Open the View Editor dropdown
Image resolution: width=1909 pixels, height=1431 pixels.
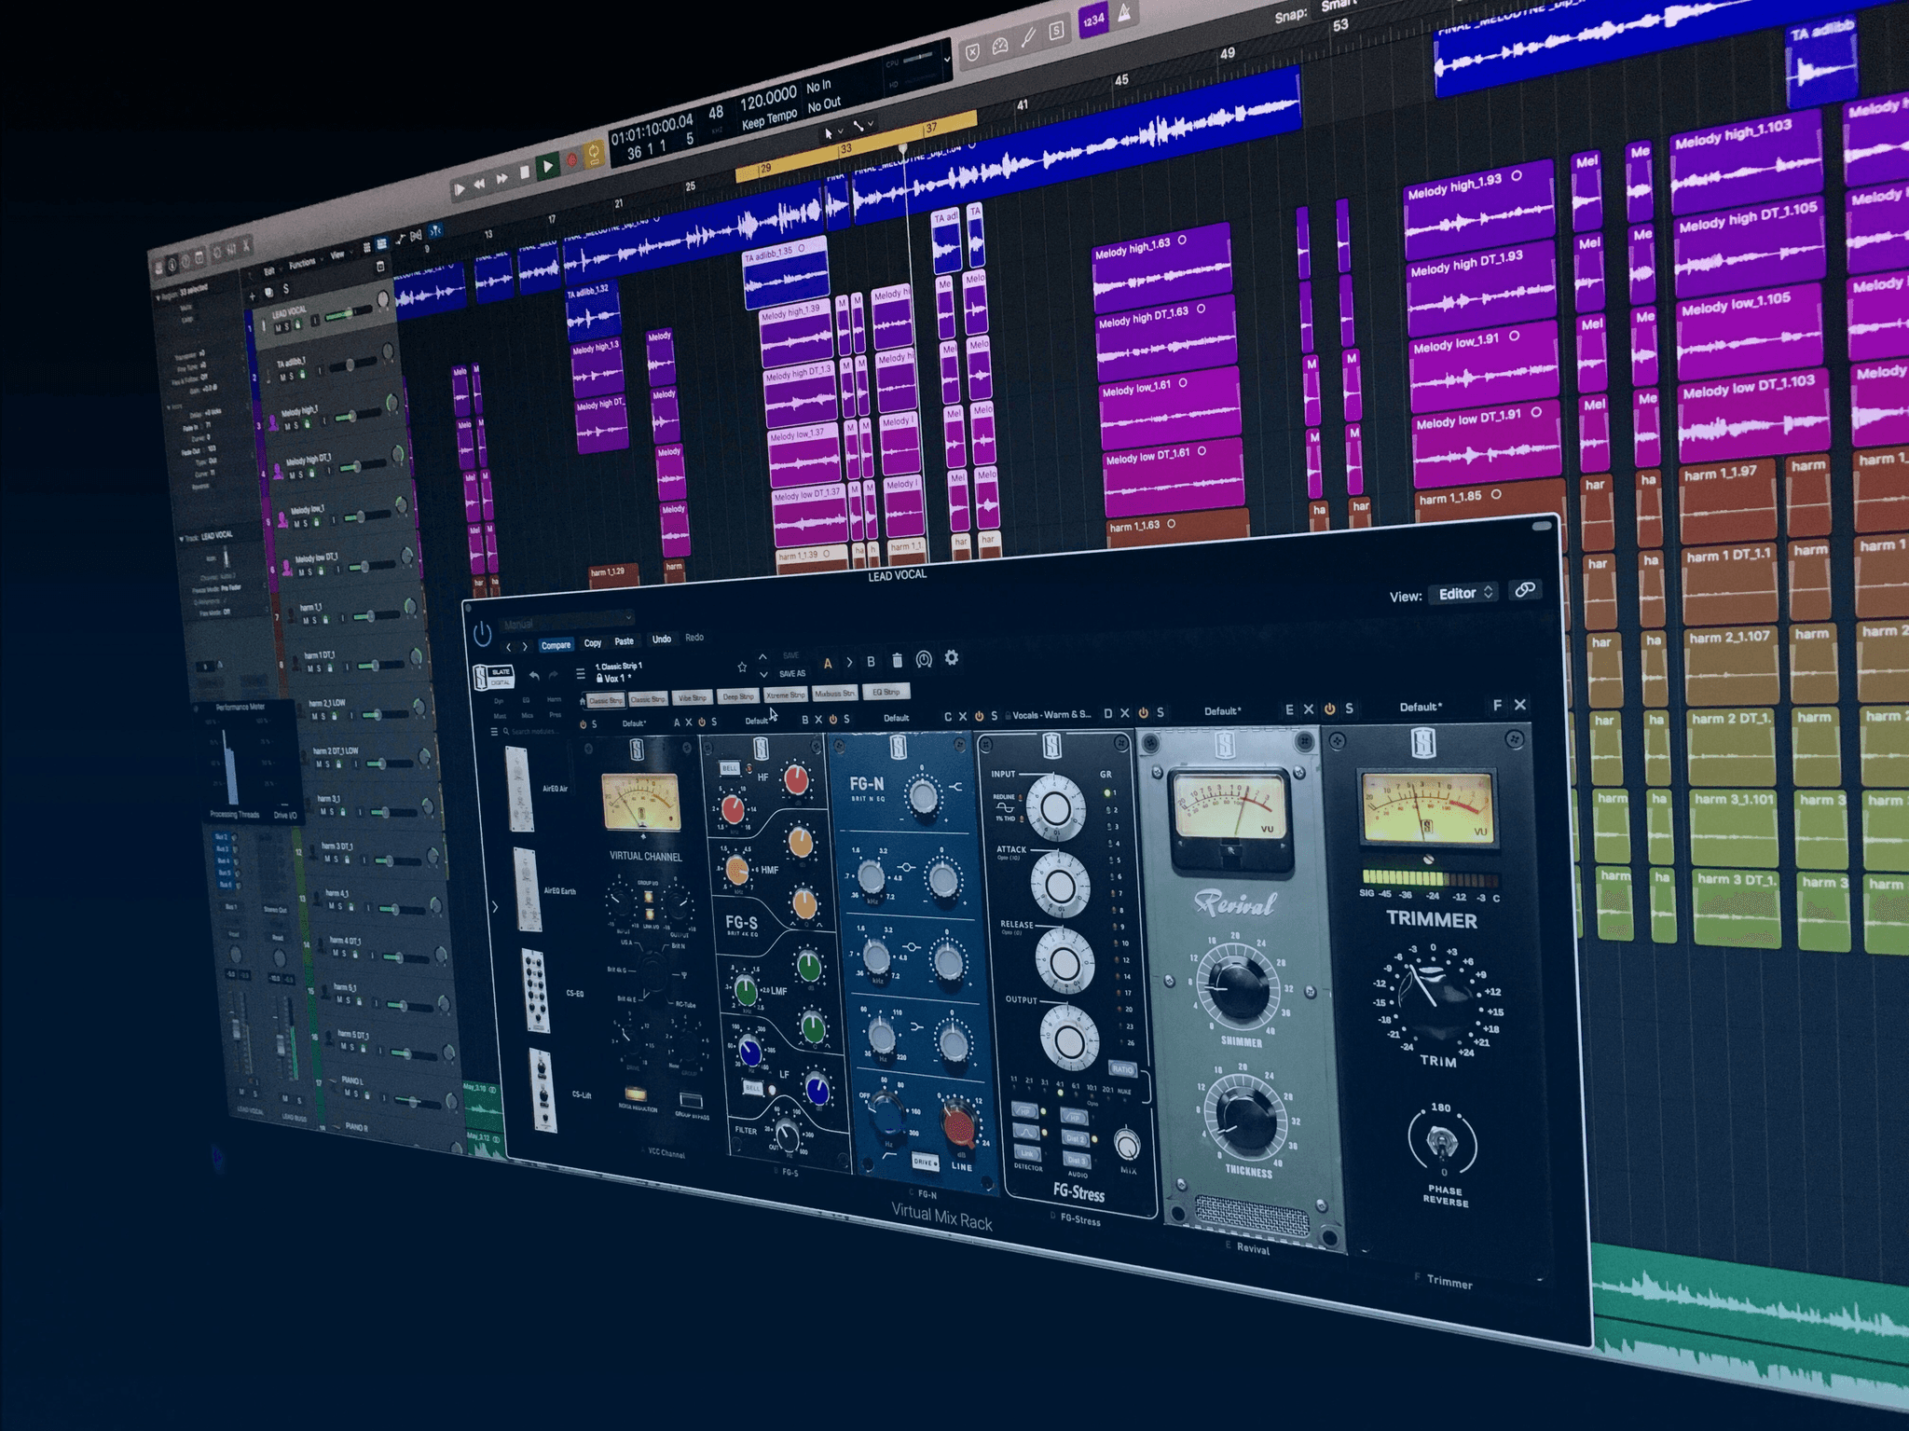(1464, 594)
